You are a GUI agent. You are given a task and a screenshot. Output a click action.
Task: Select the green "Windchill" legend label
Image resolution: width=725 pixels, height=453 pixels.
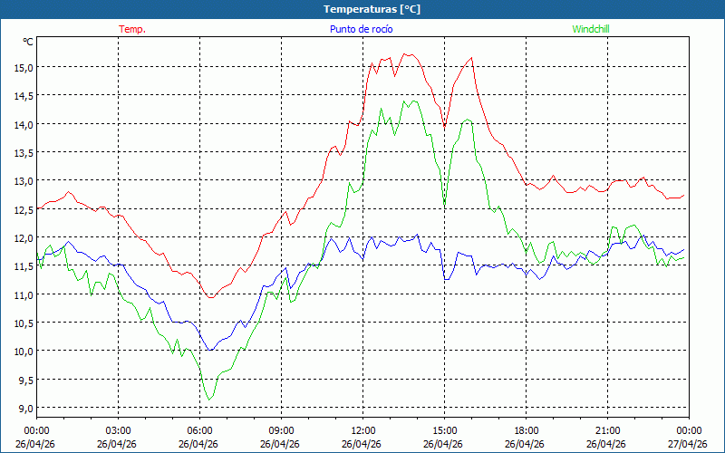590,29
